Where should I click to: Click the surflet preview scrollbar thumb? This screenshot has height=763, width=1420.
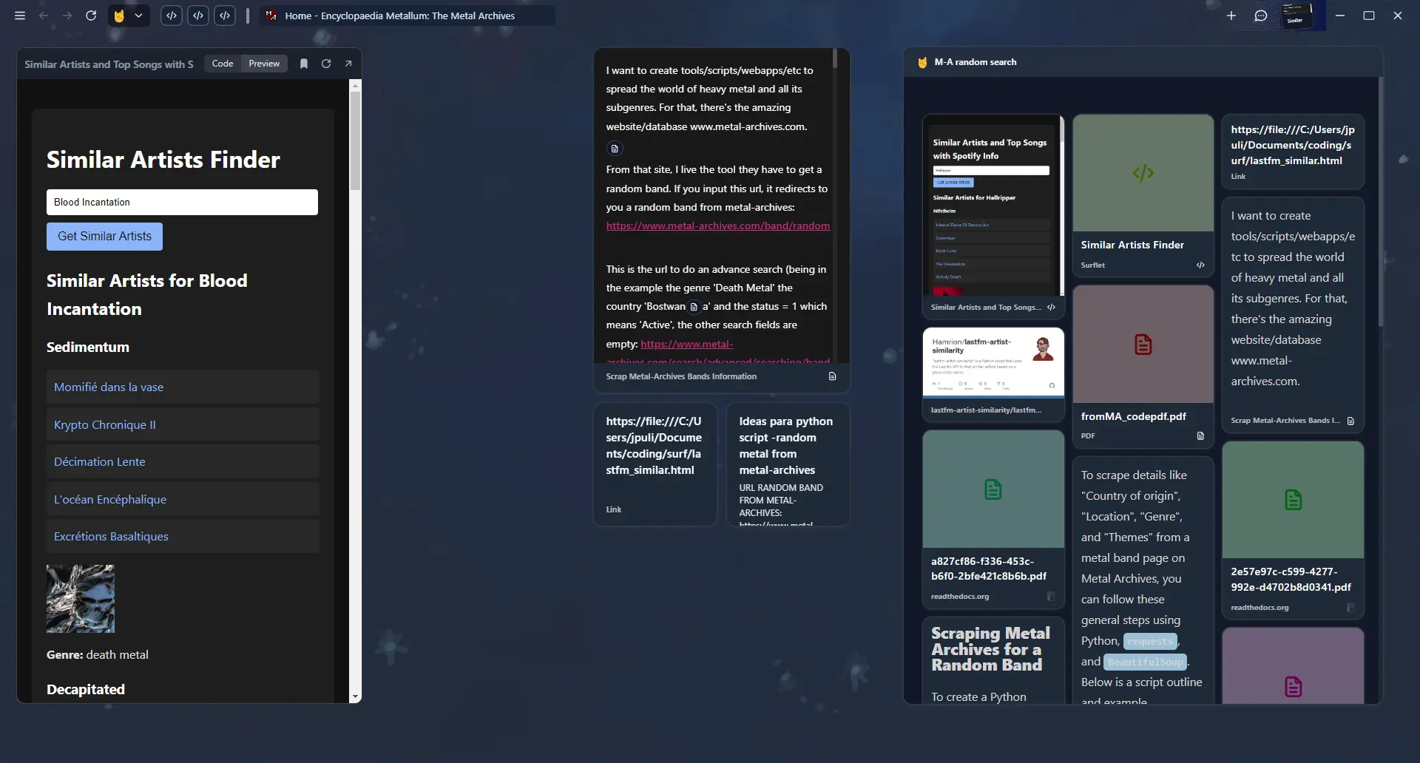355,140
